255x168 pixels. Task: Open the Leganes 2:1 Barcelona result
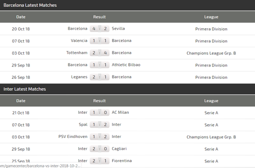click(x=100, y=77)
